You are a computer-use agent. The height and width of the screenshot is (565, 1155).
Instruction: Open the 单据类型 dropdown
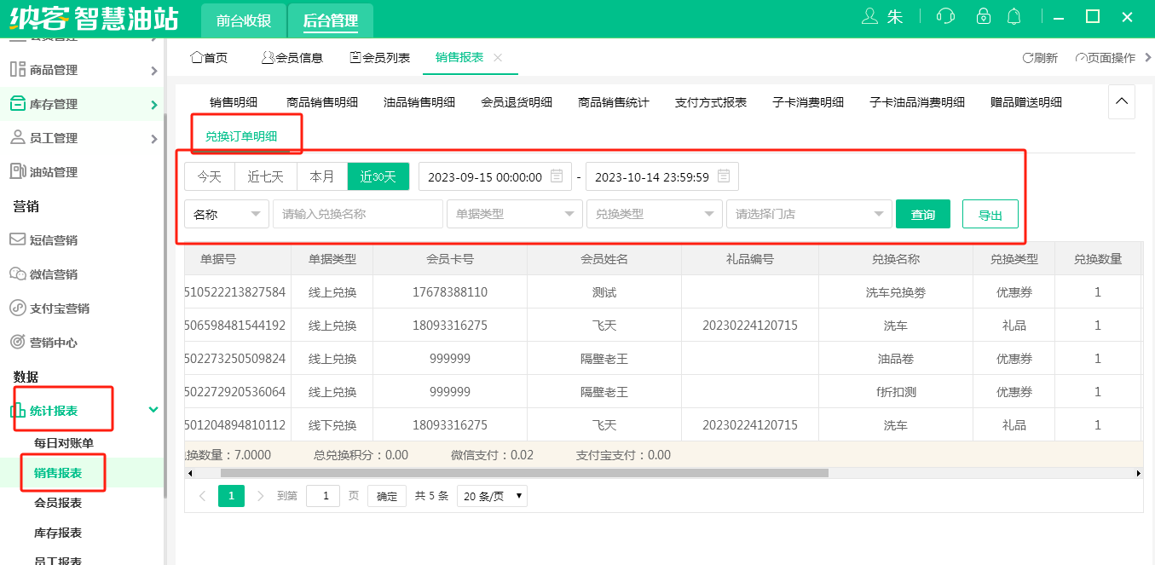coord(514,214)
